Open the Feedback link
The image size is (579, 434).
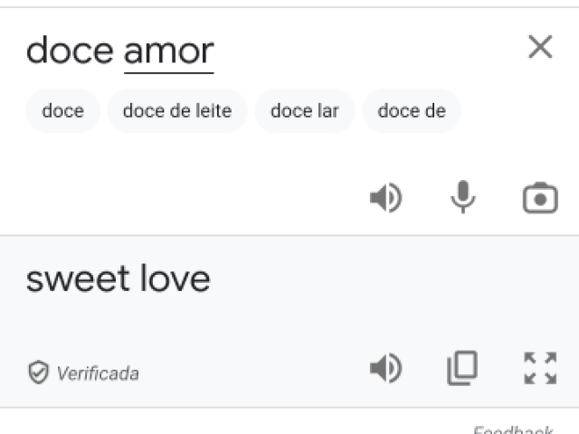513,430
